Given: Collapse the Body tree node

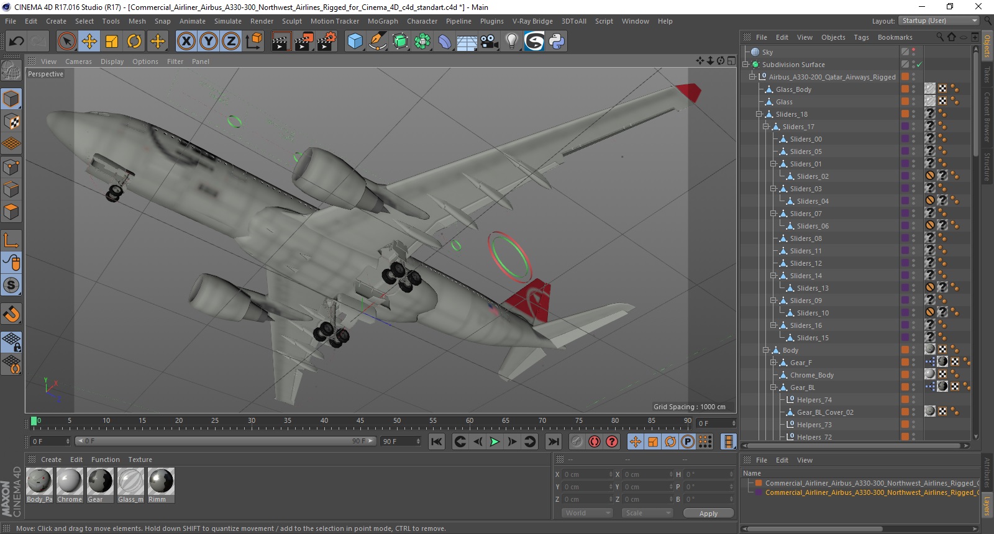Looking at the screenshot, I should 766,350.
